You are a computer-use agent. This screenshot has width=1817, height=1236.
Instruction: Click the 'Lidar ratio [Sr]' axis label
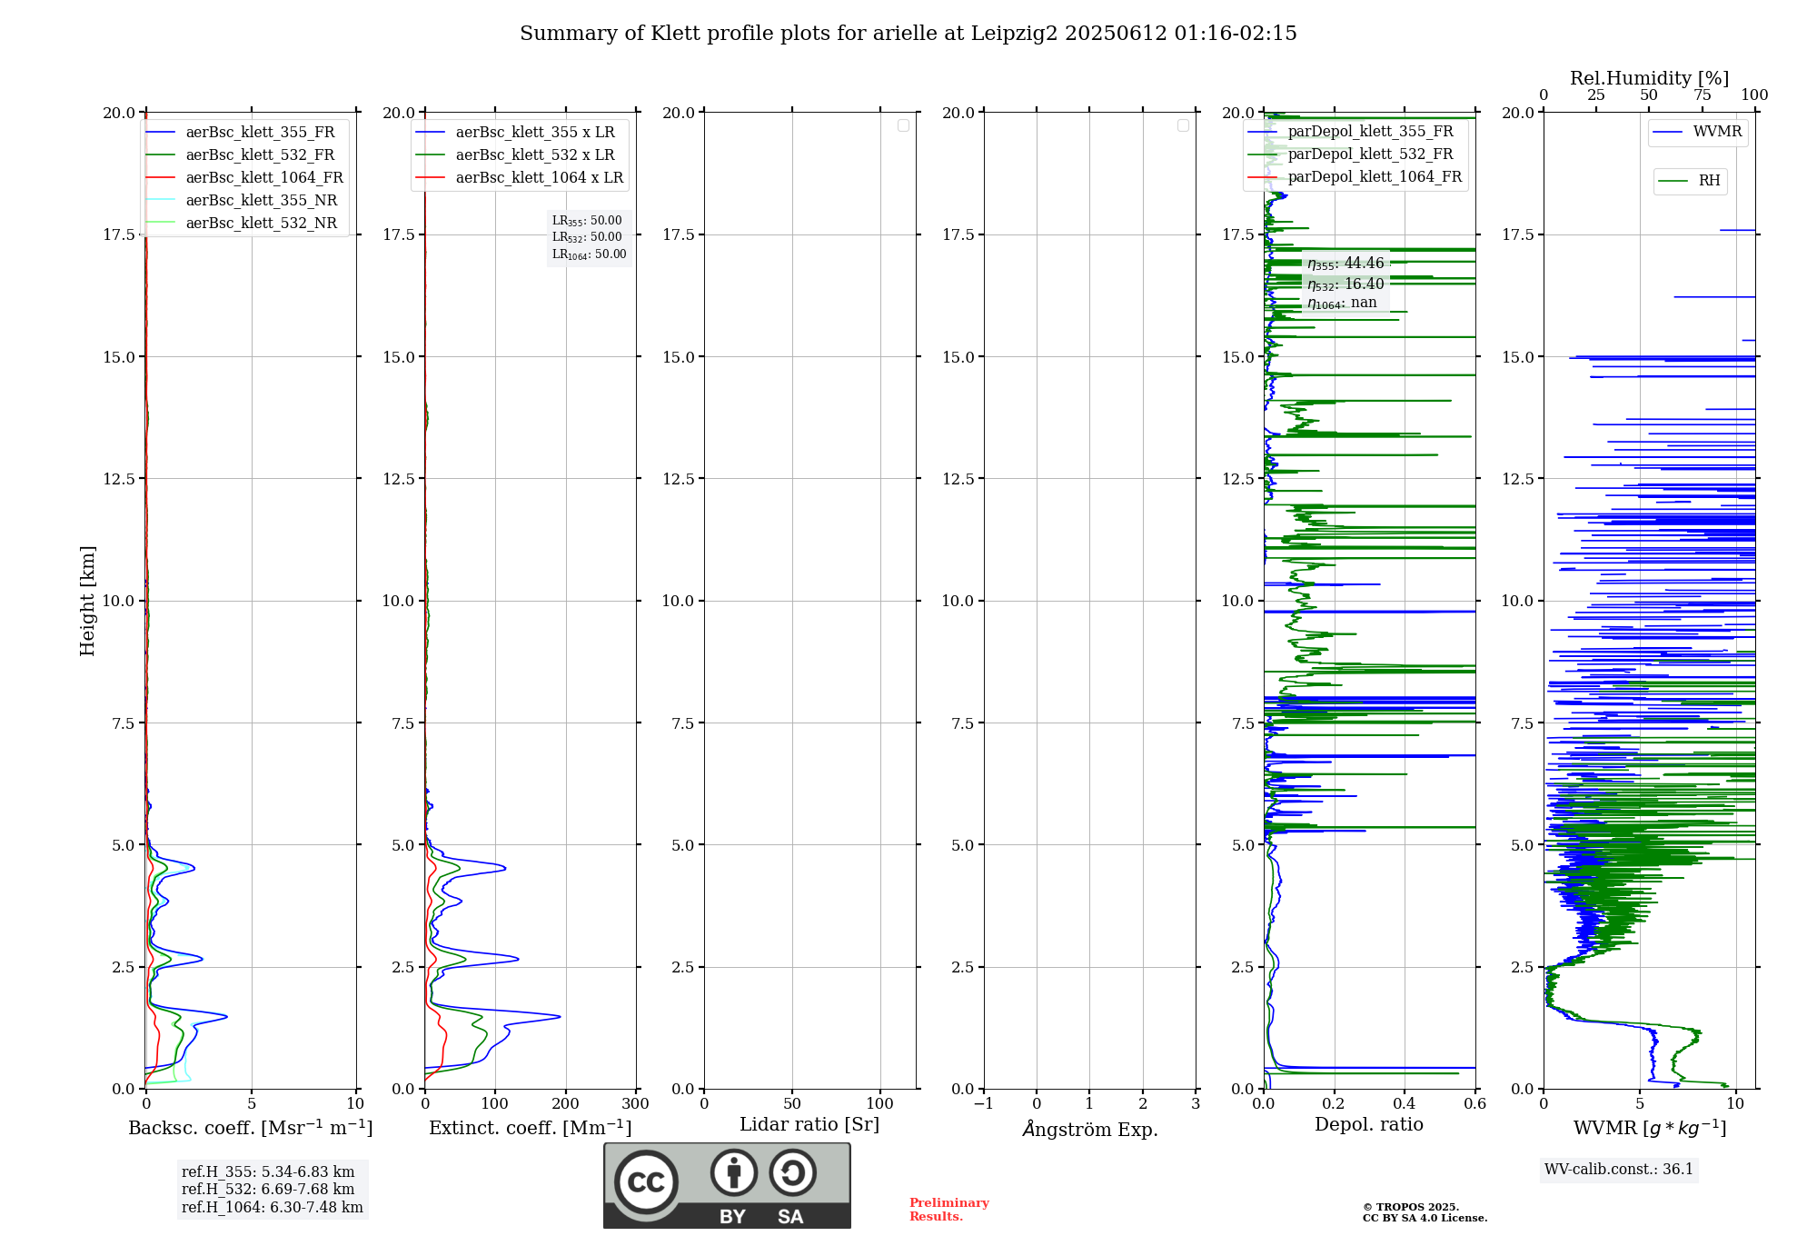point(809,1125)
